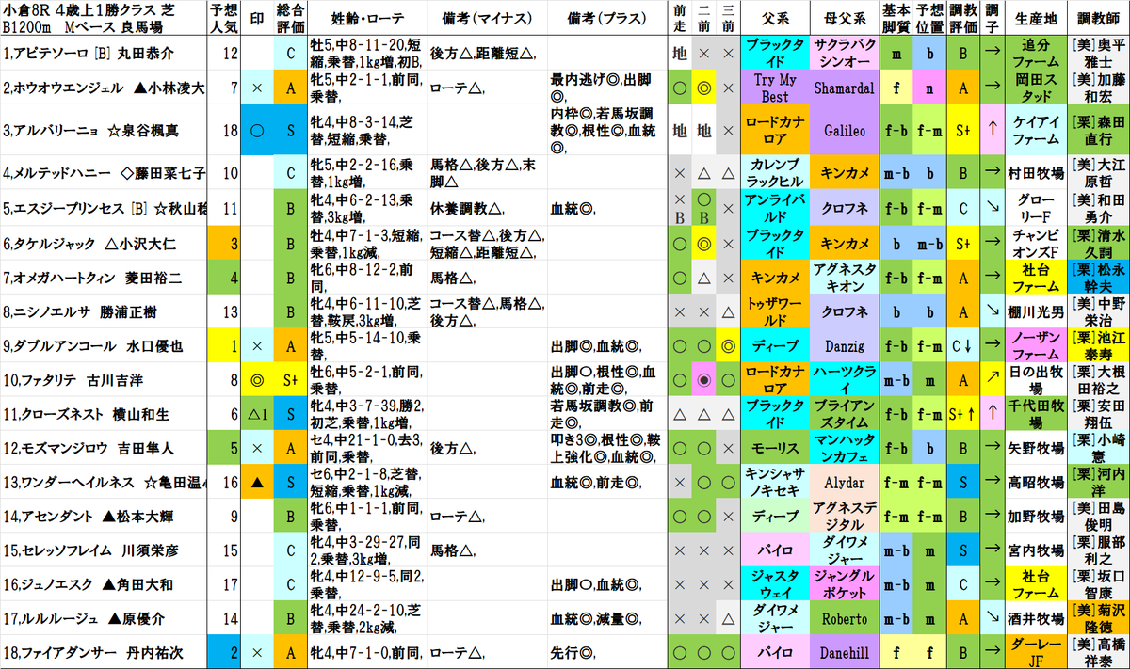Click the ケイアイファーム breeder cell
The width and height of the screenshot is (1130, 669).
[1035, 130]
